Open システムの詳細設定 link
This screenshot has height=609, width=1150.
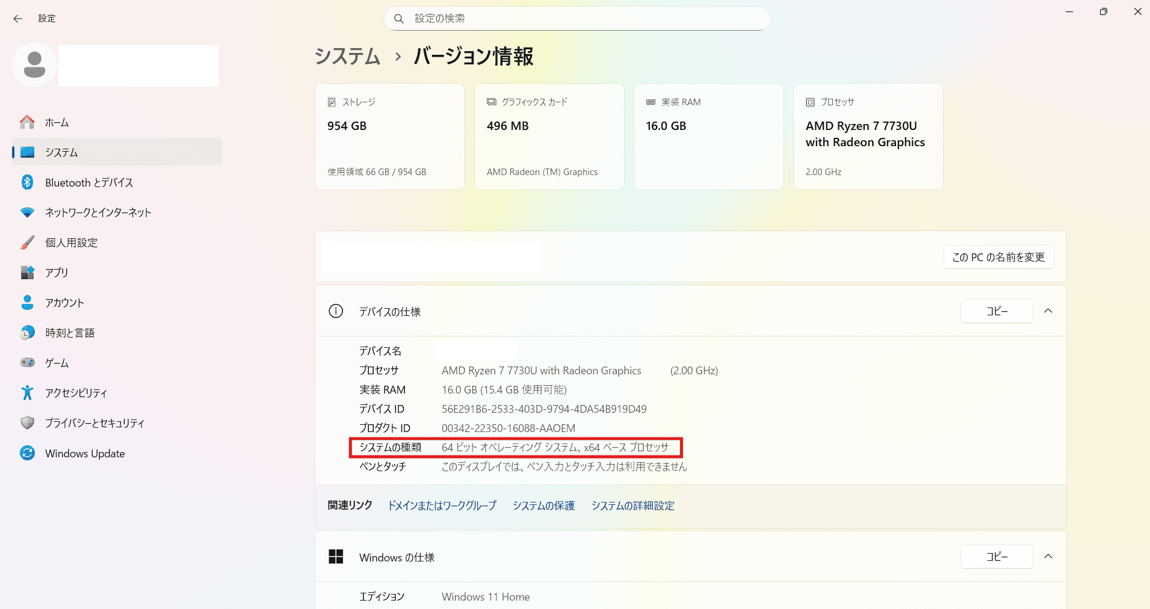(633, 505)
